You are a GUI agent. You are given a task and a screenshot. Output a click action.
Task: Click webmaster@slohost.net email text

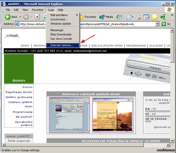click(x=90, y=51)
